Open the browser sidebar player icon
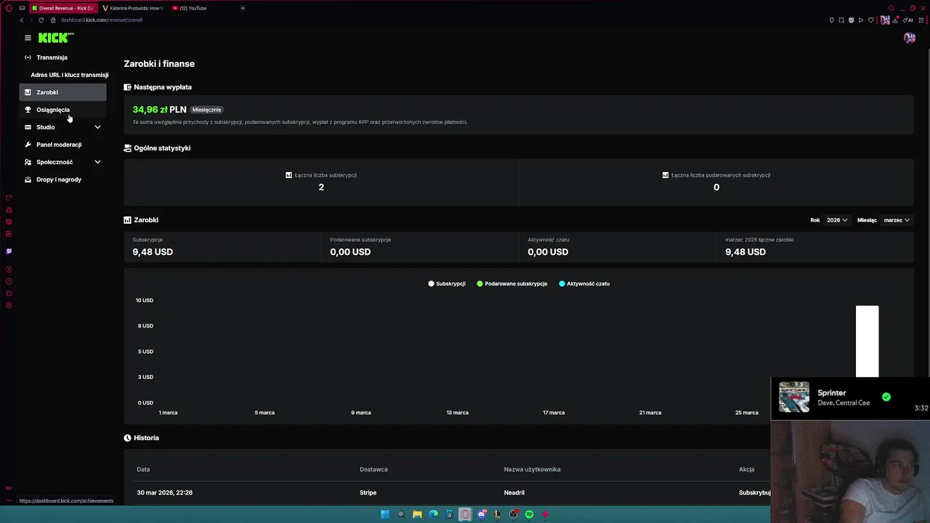 (x=9, y=269)
